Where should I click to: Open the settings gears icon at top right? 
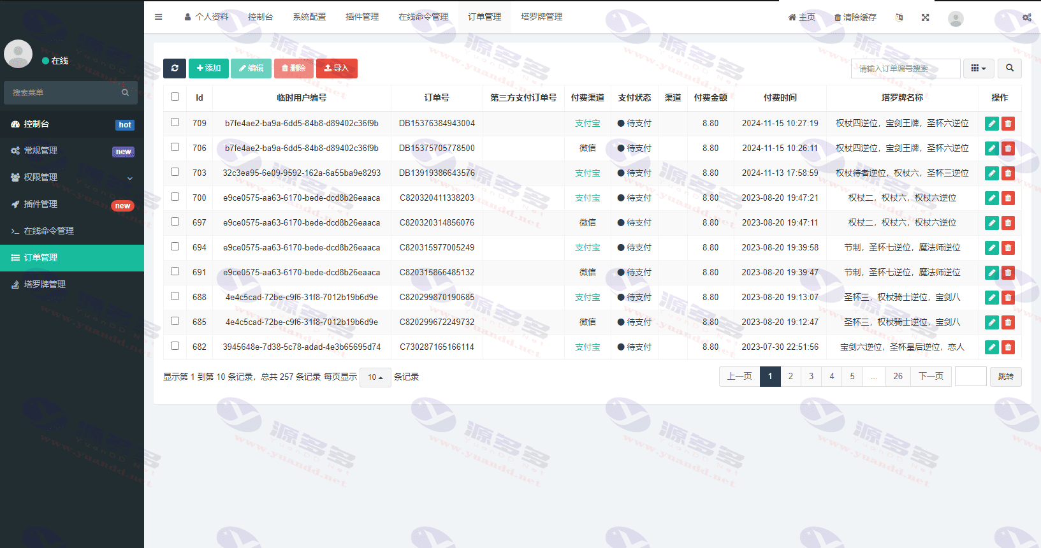[1027, 17]
